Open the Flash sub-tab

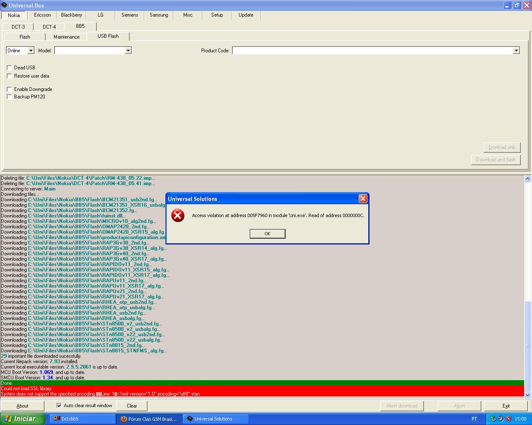point(25,37)
